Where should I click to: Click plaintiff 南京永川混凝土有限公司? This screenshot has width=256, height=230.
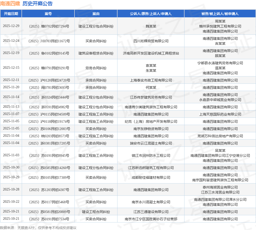coord(151,202)
